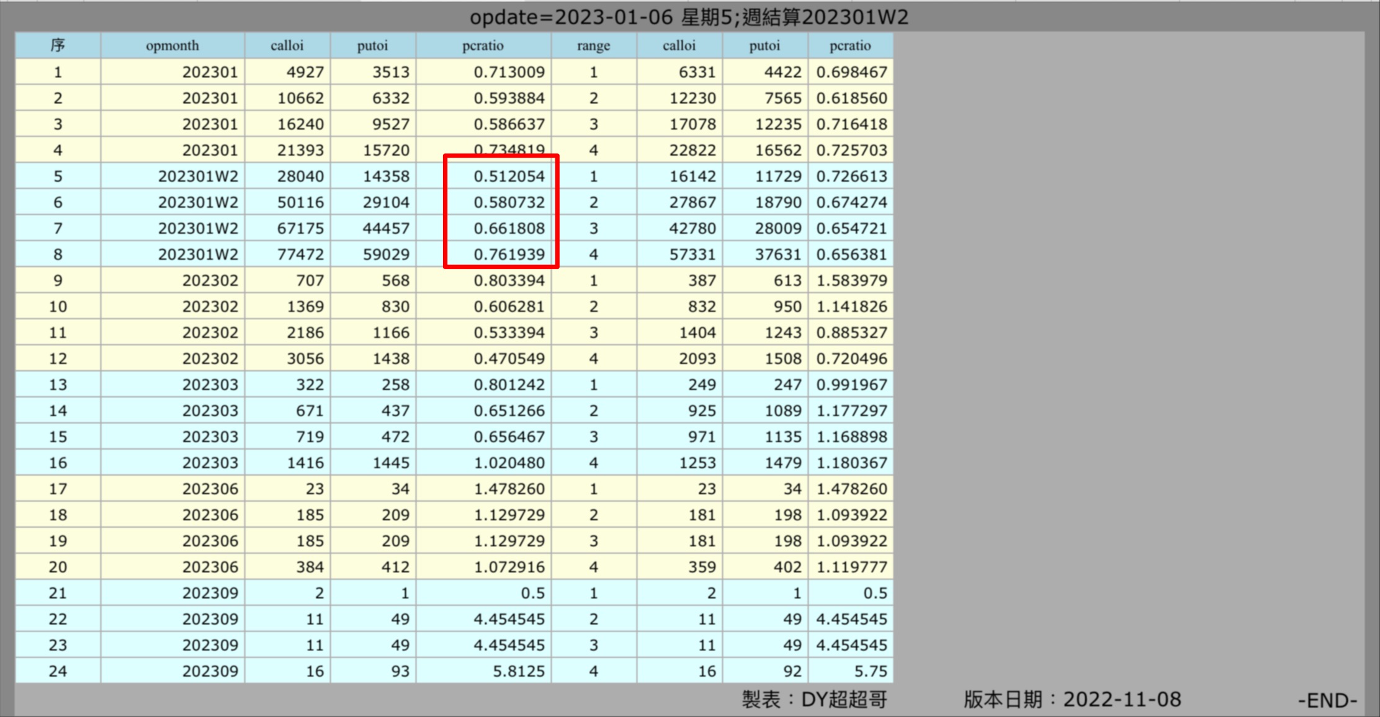Click calloi value 77472
1380x717 pixels.
click(300, 255)
